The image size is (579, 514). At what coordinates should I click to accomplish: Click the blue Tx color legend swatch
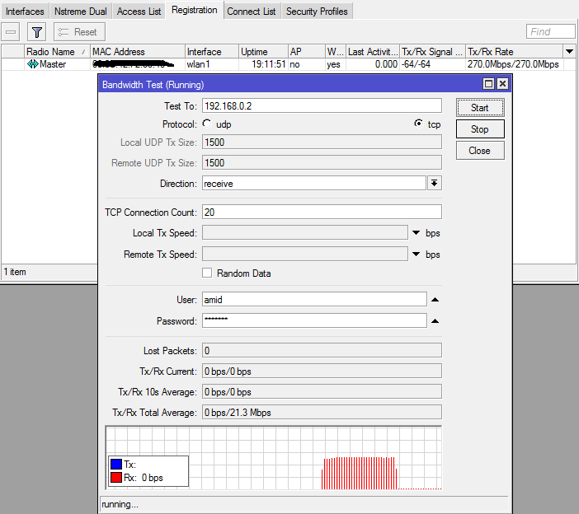[116, 465]
